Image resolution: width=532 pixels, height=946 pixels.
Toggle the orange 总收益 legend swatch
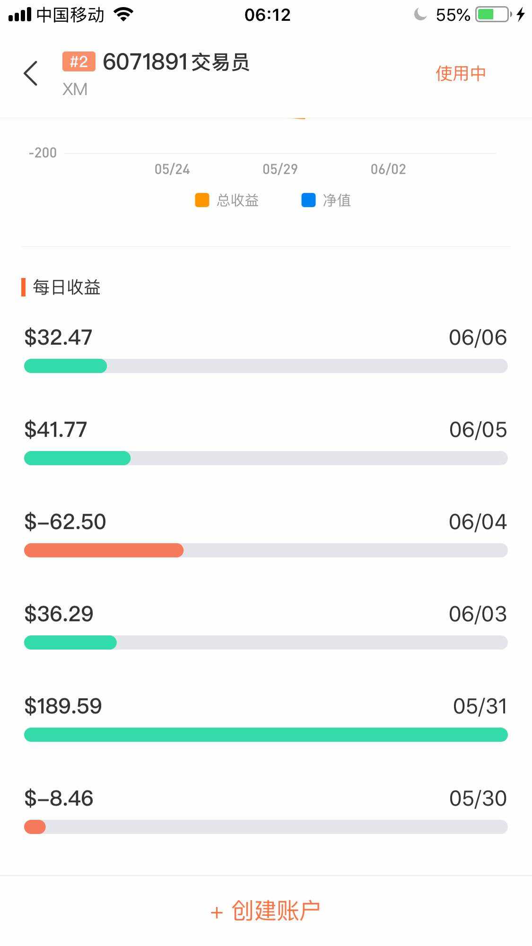[202, 200]
